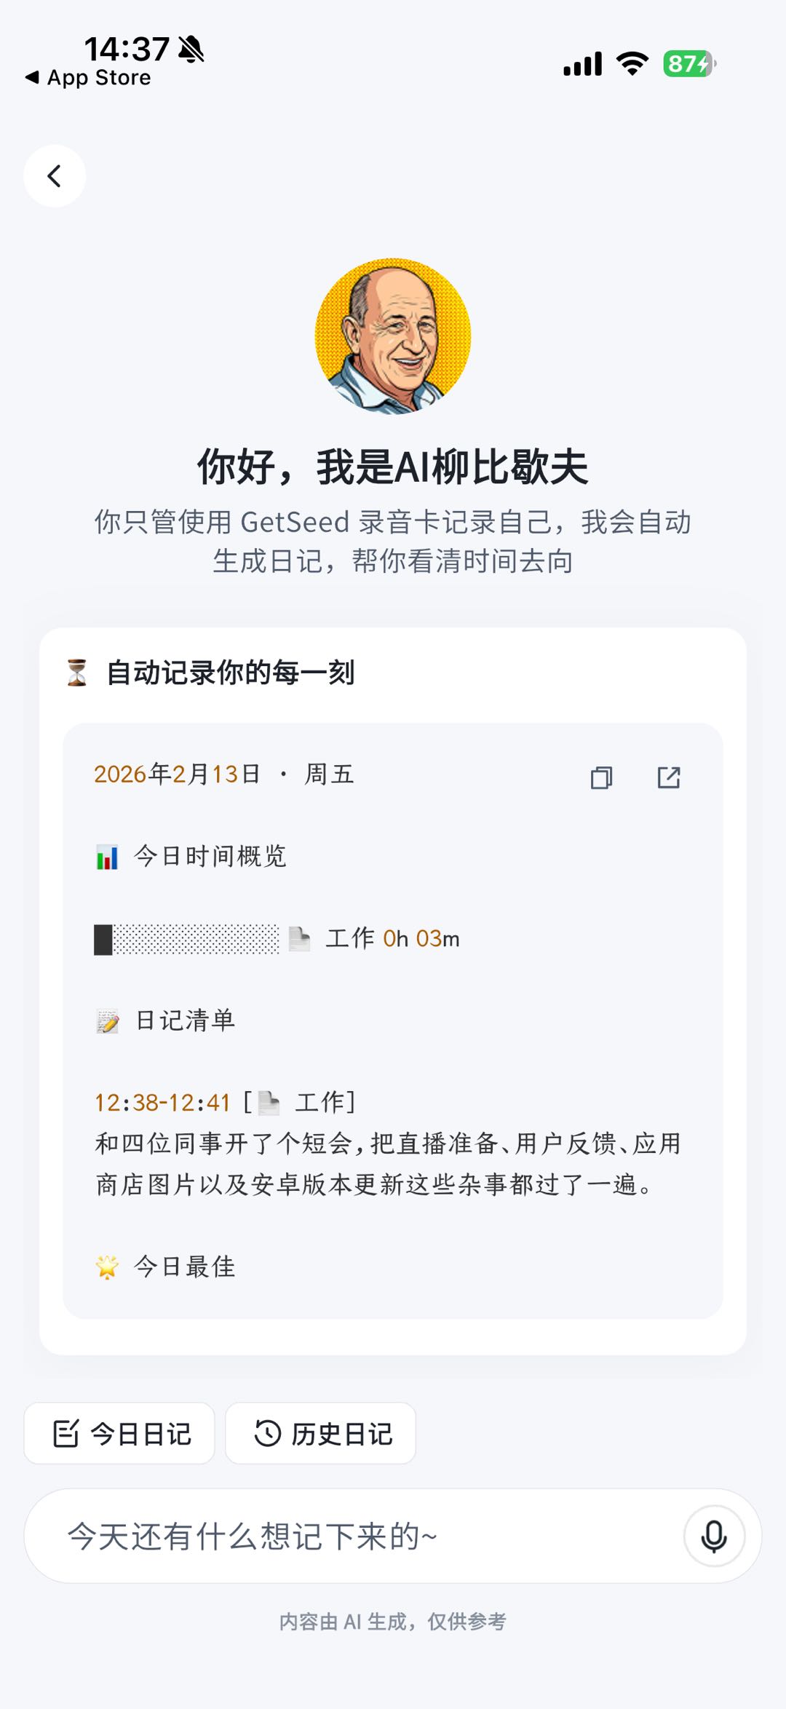786x1709 pixels.
Task: Tap the bar chart icon for 今日时间概览
Action: coord(107,857)
